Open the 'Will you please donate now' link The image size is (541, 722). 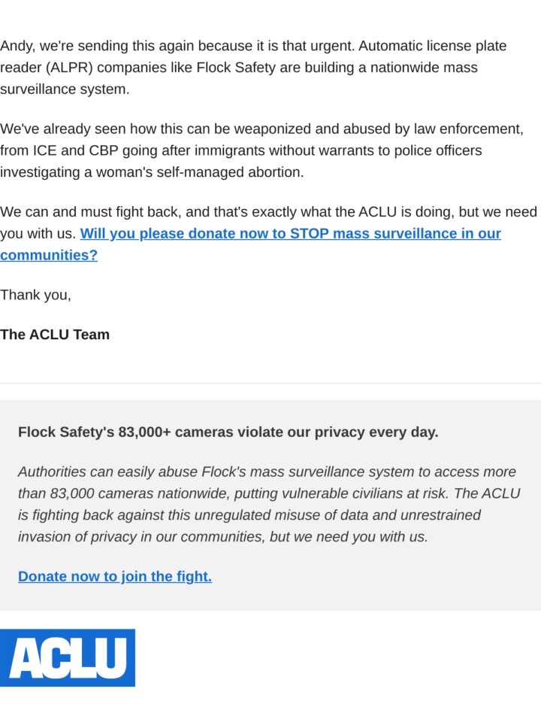[250, 244]
